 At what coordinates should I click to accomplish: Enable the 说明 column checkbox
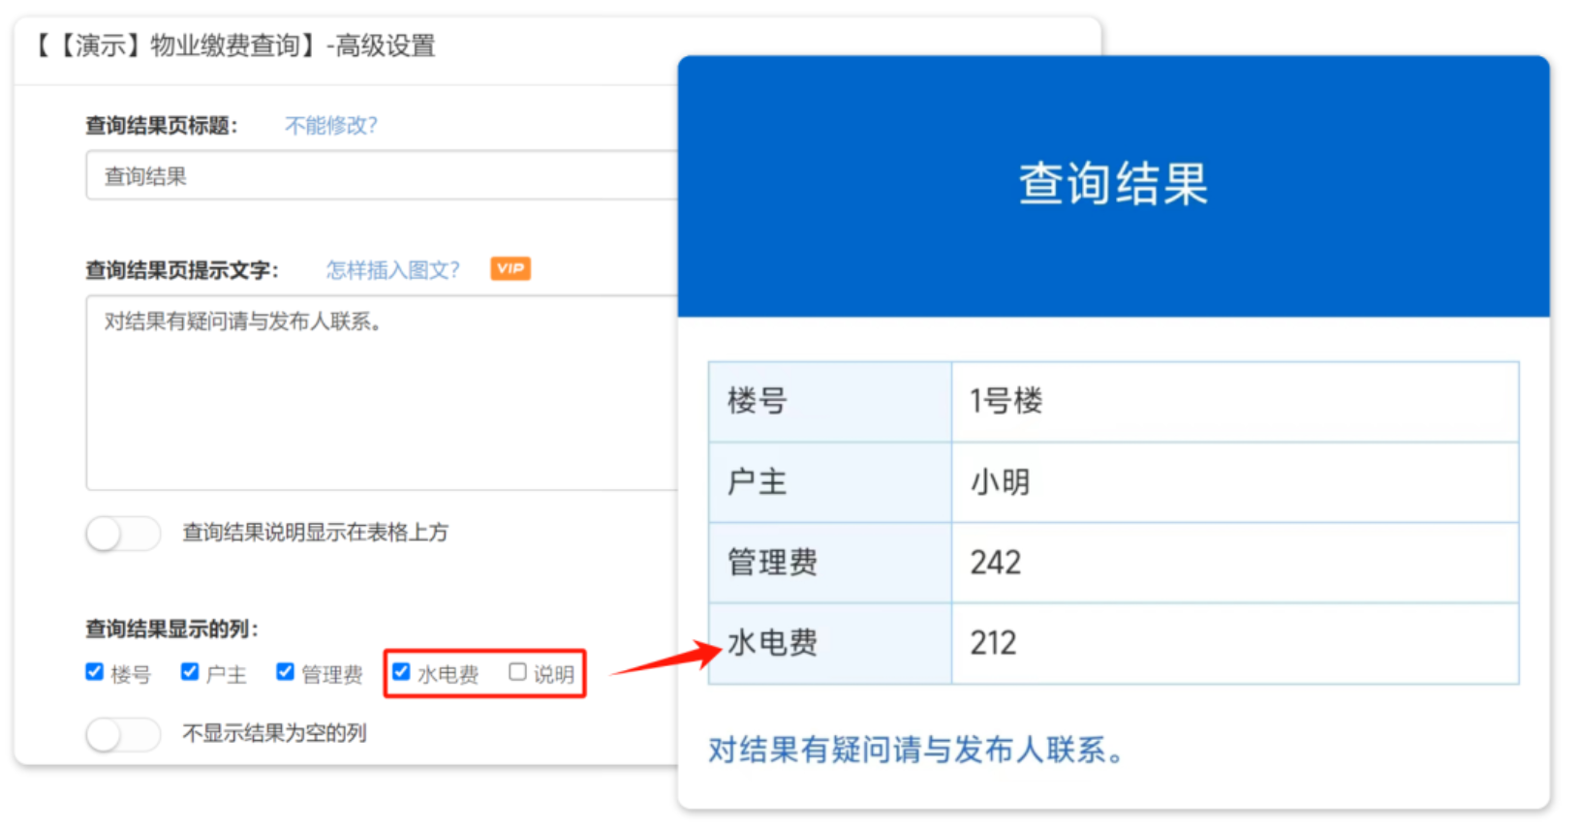(x=517, y=672)
